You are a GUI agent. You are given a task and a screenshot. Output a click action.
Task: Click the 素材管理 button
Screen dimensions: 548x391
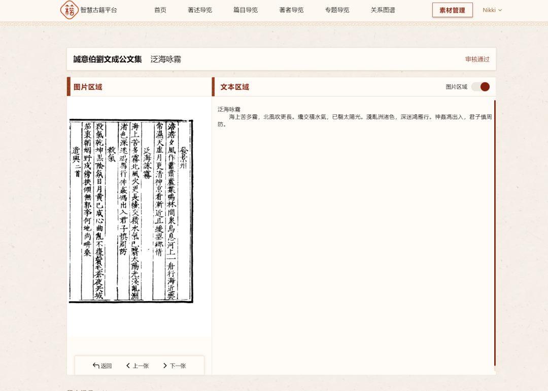tap(453, 10)
